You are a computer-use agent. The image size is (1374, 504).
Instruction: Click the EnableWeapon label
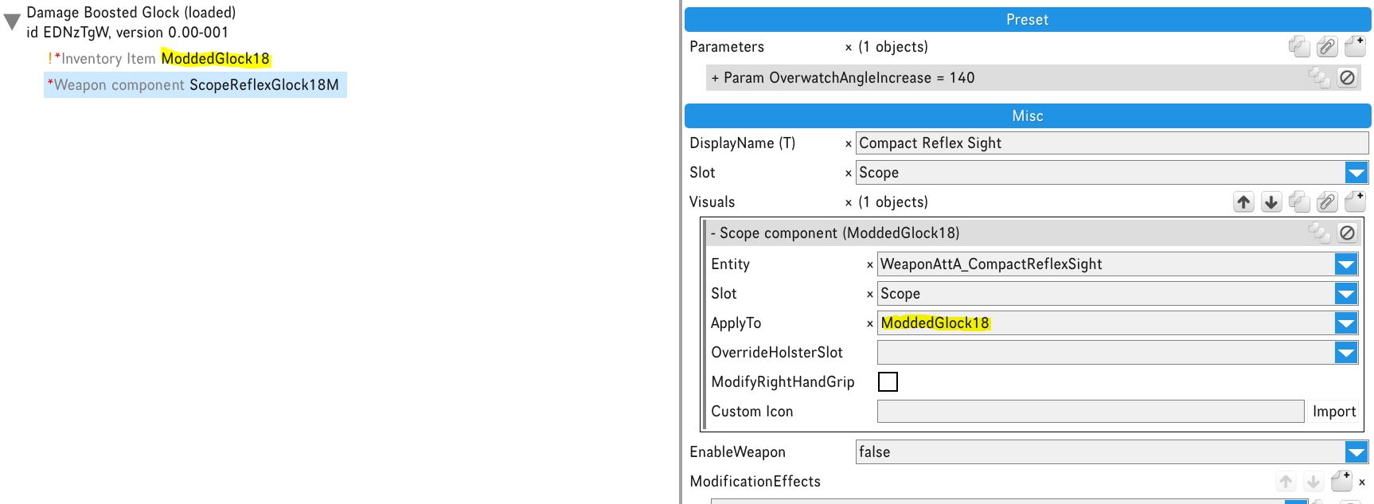737,452
